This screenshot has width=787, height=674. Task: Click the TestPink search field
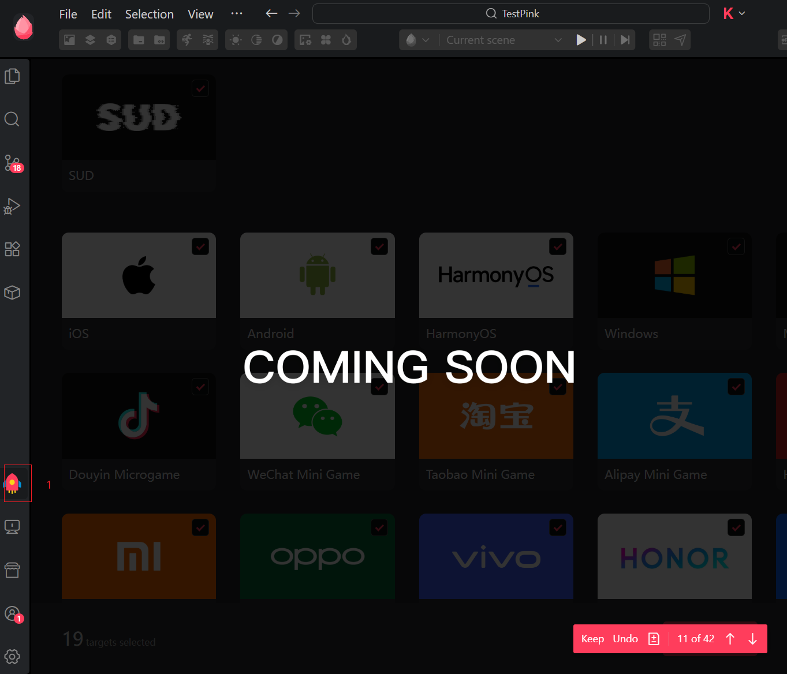point(511,13)
